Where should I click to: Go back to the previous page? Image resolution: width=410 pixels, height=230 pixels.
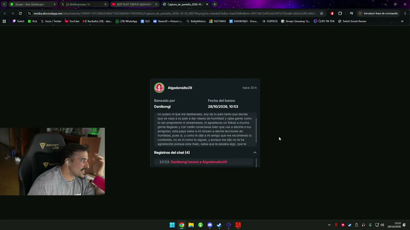pos(5,13)
